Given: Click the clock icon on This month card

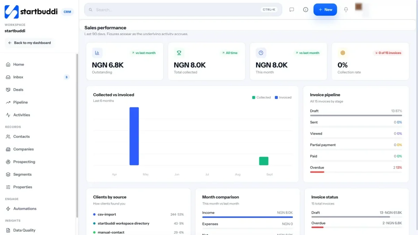Looking at the screenshot, I should click(261, 53).
